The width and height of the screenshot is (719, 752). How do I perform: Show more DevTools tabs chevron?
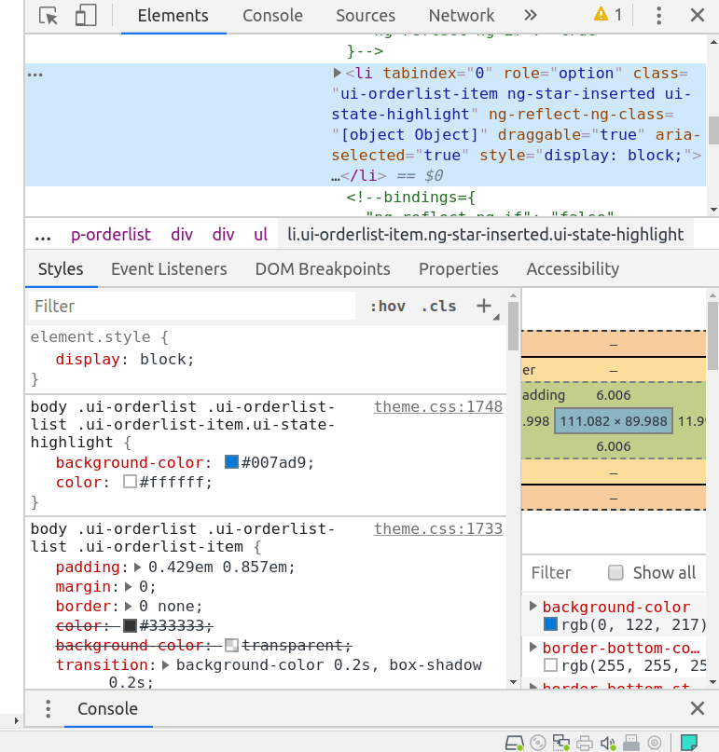(x=531, y=15)
